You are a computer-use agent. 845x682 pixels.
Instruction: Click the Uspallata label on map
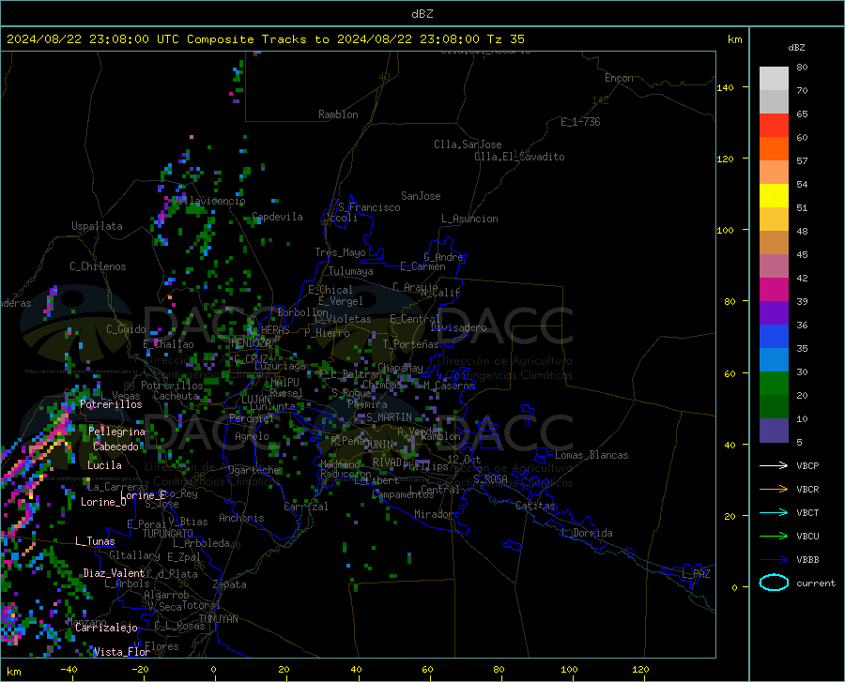[x=97, y=226]
